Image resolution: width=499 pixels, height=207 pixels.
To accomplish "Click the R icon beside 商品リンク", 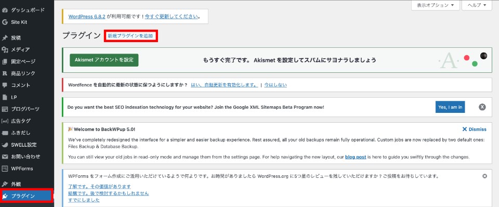I will (5, 73).
